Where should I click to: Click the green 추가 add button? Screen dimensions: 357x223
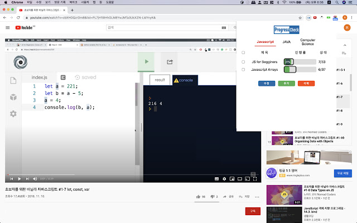click(x=286, y=83)
